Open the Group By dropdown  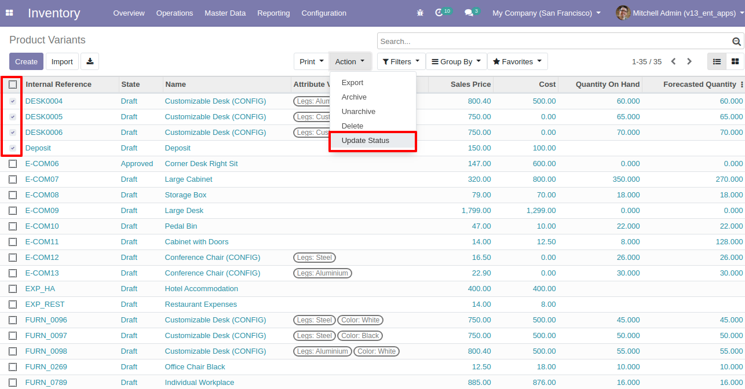[x=456, y=61]
